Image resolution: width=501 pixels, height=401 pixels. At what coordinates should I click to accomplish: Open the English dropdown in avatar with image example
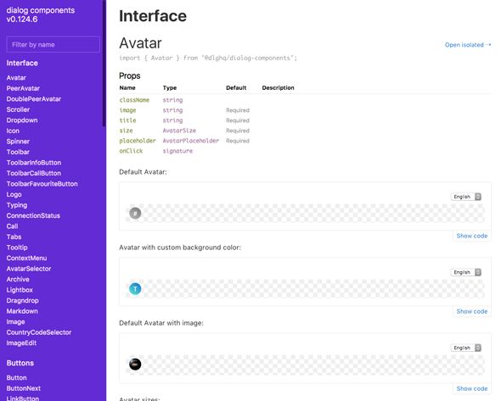466,348
